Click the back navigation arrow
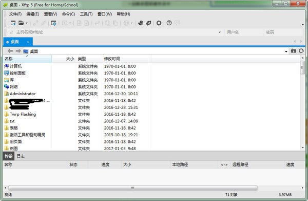 (x=10, y=51)
